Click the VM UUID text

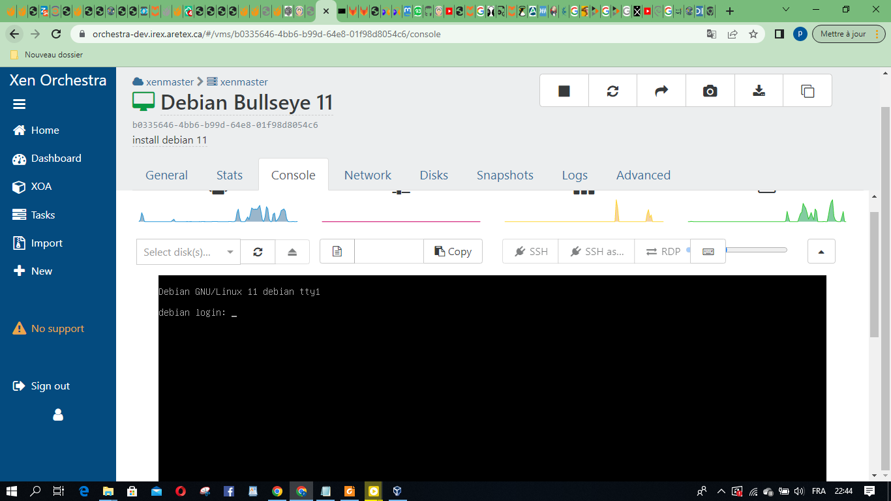pyautogui.click(x=225, y=125)
